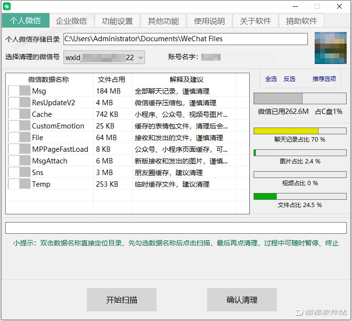Screen dimensions: 352x321
Task: Switch on the MPPageFastLoad row toggle
Action: pyautogui.click(x=19, y=149)
